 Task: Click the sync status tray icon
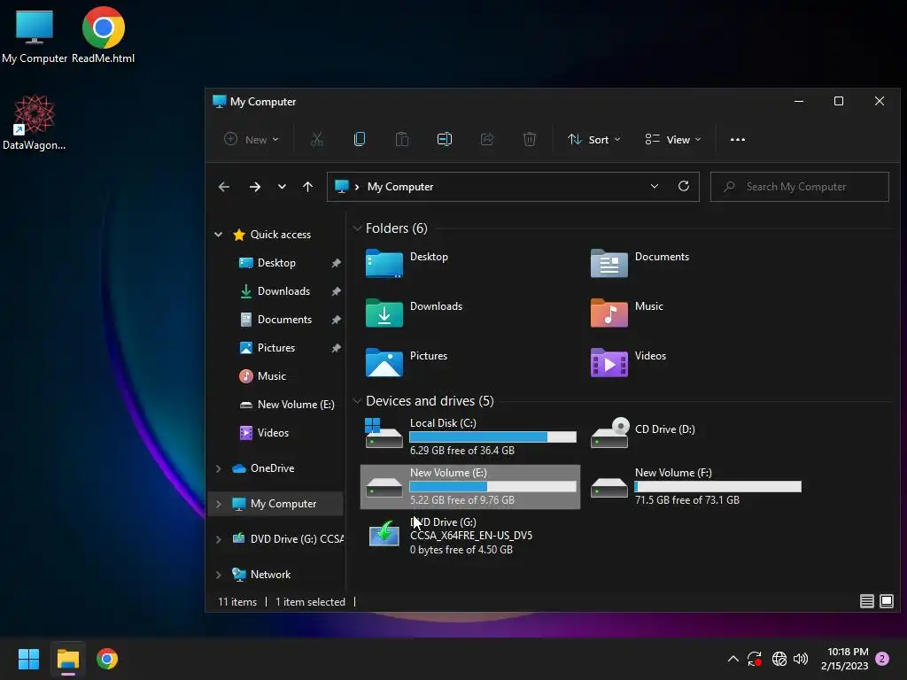pos(755,659)
